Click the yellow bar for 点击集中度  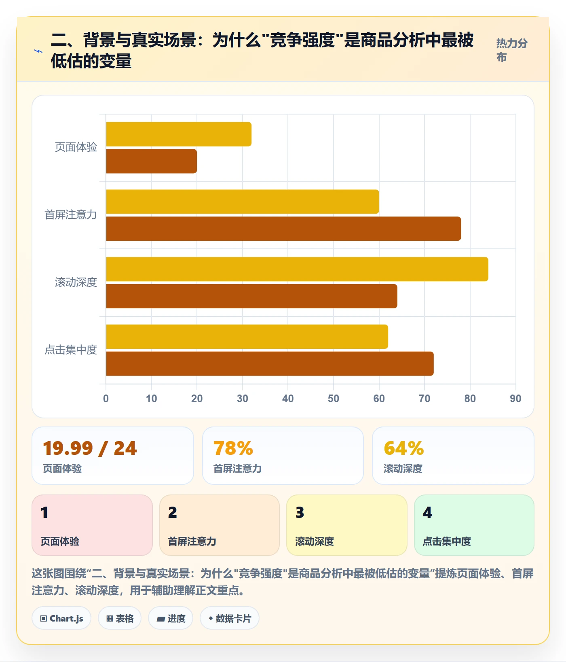pos(247,337)
